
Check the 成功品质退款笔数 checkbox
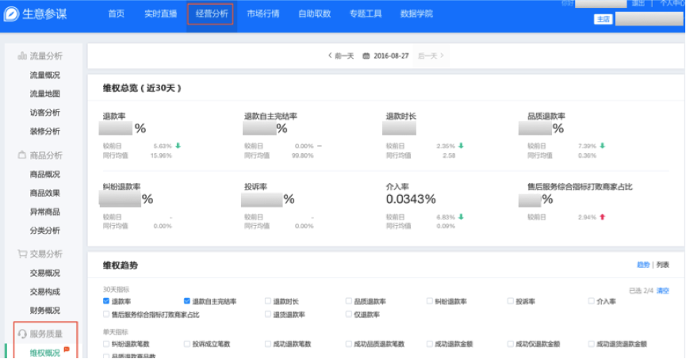point(348,344)
